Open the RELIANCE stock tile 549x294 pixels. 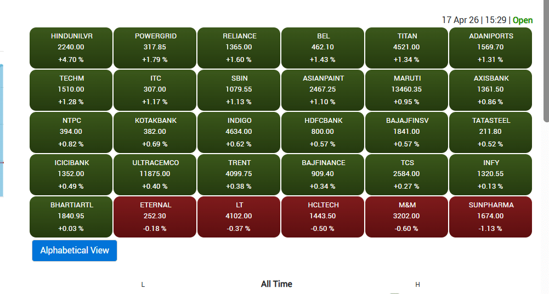click(x=239, y=48)
